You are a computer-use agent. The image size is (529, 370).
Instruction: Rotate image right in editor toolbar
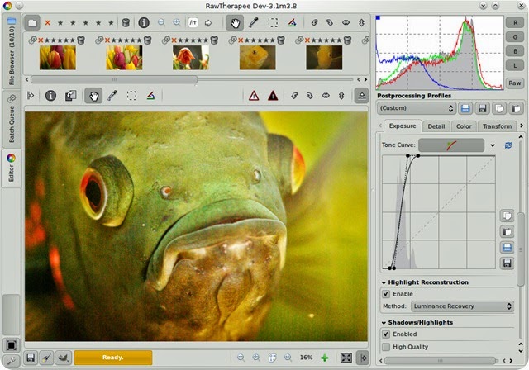310,96
